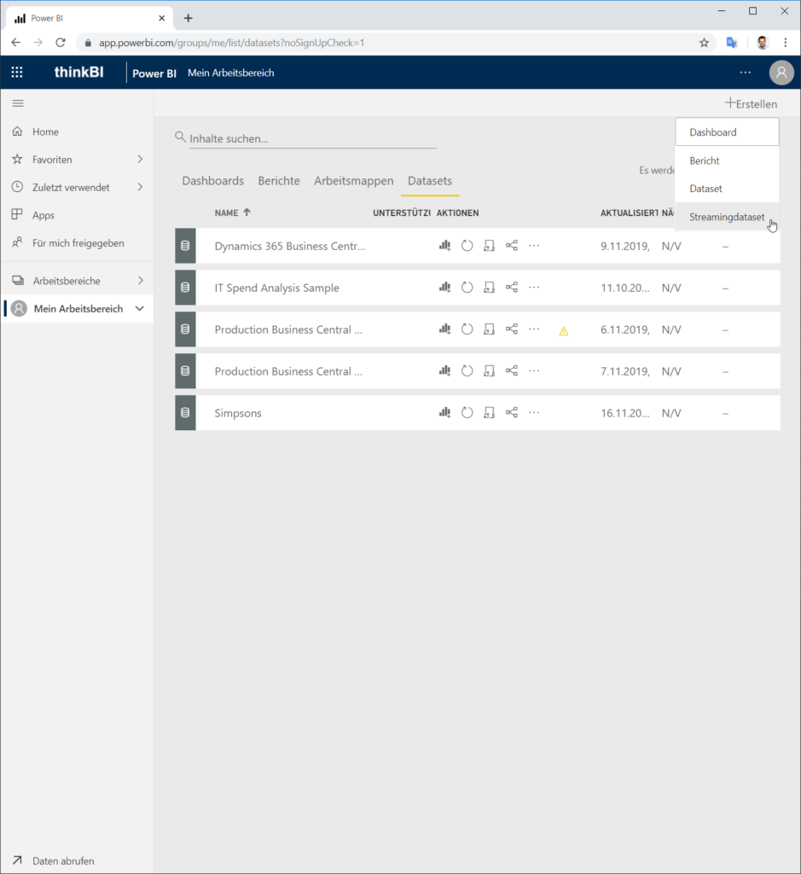Close the Power BI browser tab
801x874 pixels.
tap(161, 19)
